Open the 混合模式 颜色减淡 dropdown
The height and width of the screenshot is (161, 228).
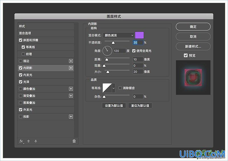pos(119,35)
